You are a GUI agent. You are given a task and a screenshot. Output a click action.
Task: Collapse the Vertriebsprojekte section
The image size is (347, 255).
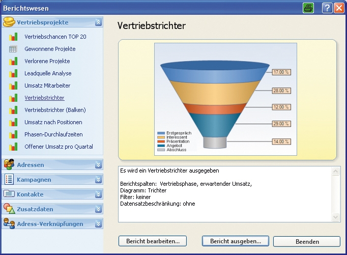(x=99, y=22)
